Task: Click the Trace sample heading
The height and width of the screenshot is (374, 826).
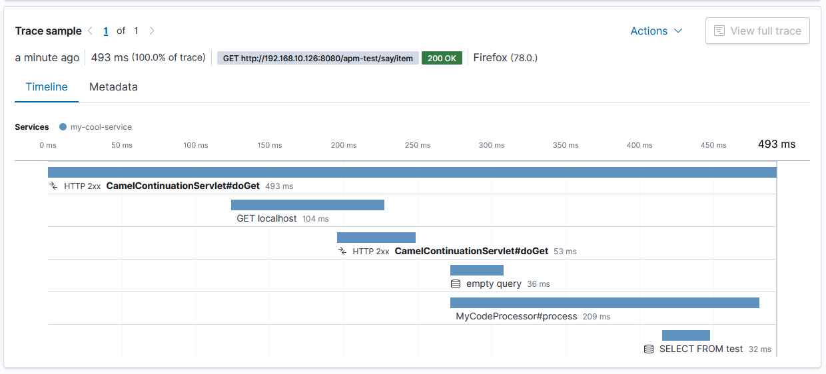Action: (48, 31)
